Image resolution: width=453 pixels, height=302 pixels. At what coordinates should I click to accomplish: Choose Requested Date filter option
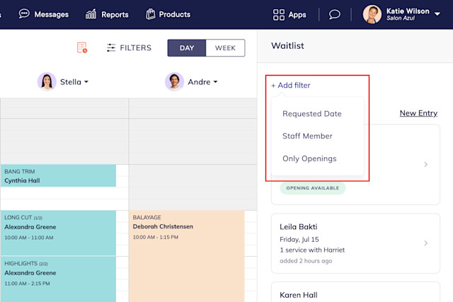point(312,114)
